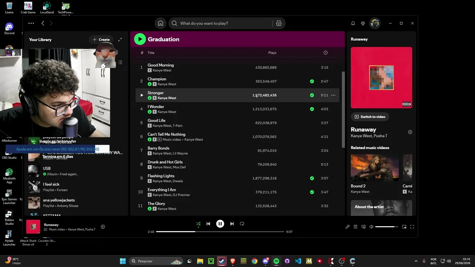
Task: Open the Connect to a device icon
Action: 363,227
